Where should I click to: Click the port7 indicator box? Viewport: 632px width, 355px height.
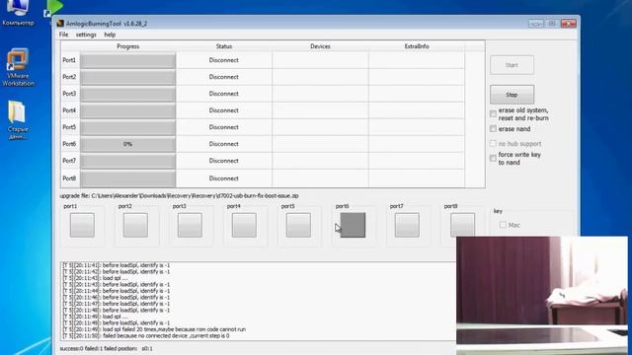[407, 225]
